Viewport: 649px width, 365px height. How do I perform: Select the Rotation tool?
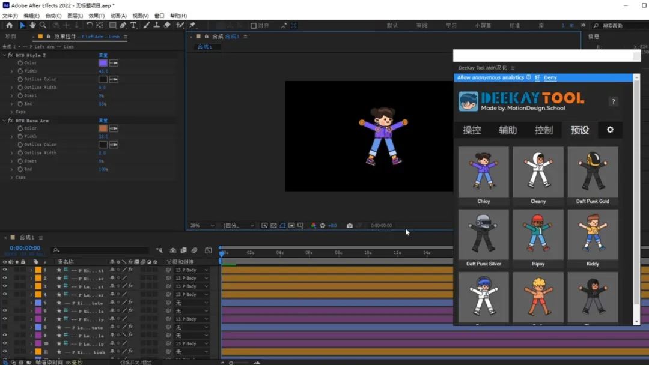pyautogui.click(x=90, y=25)
